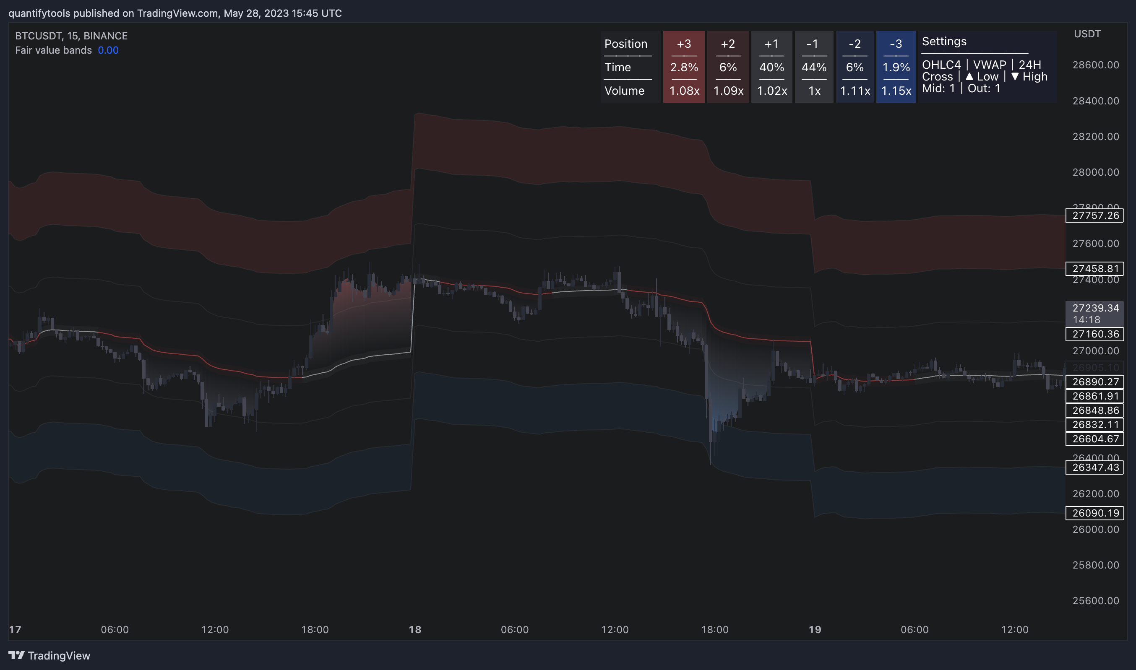Click the Mid: 1 | Out: 1 line
Image resolution: width=1136 pixels, height=670 pixels.
click(961, 88)
